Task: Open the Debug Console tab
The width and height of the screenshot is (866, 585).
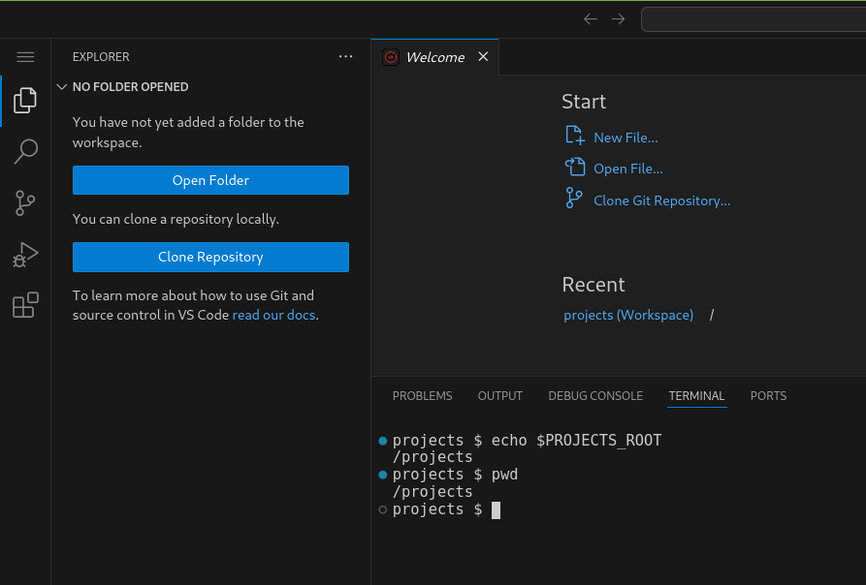Action: (x=595, y=396)
